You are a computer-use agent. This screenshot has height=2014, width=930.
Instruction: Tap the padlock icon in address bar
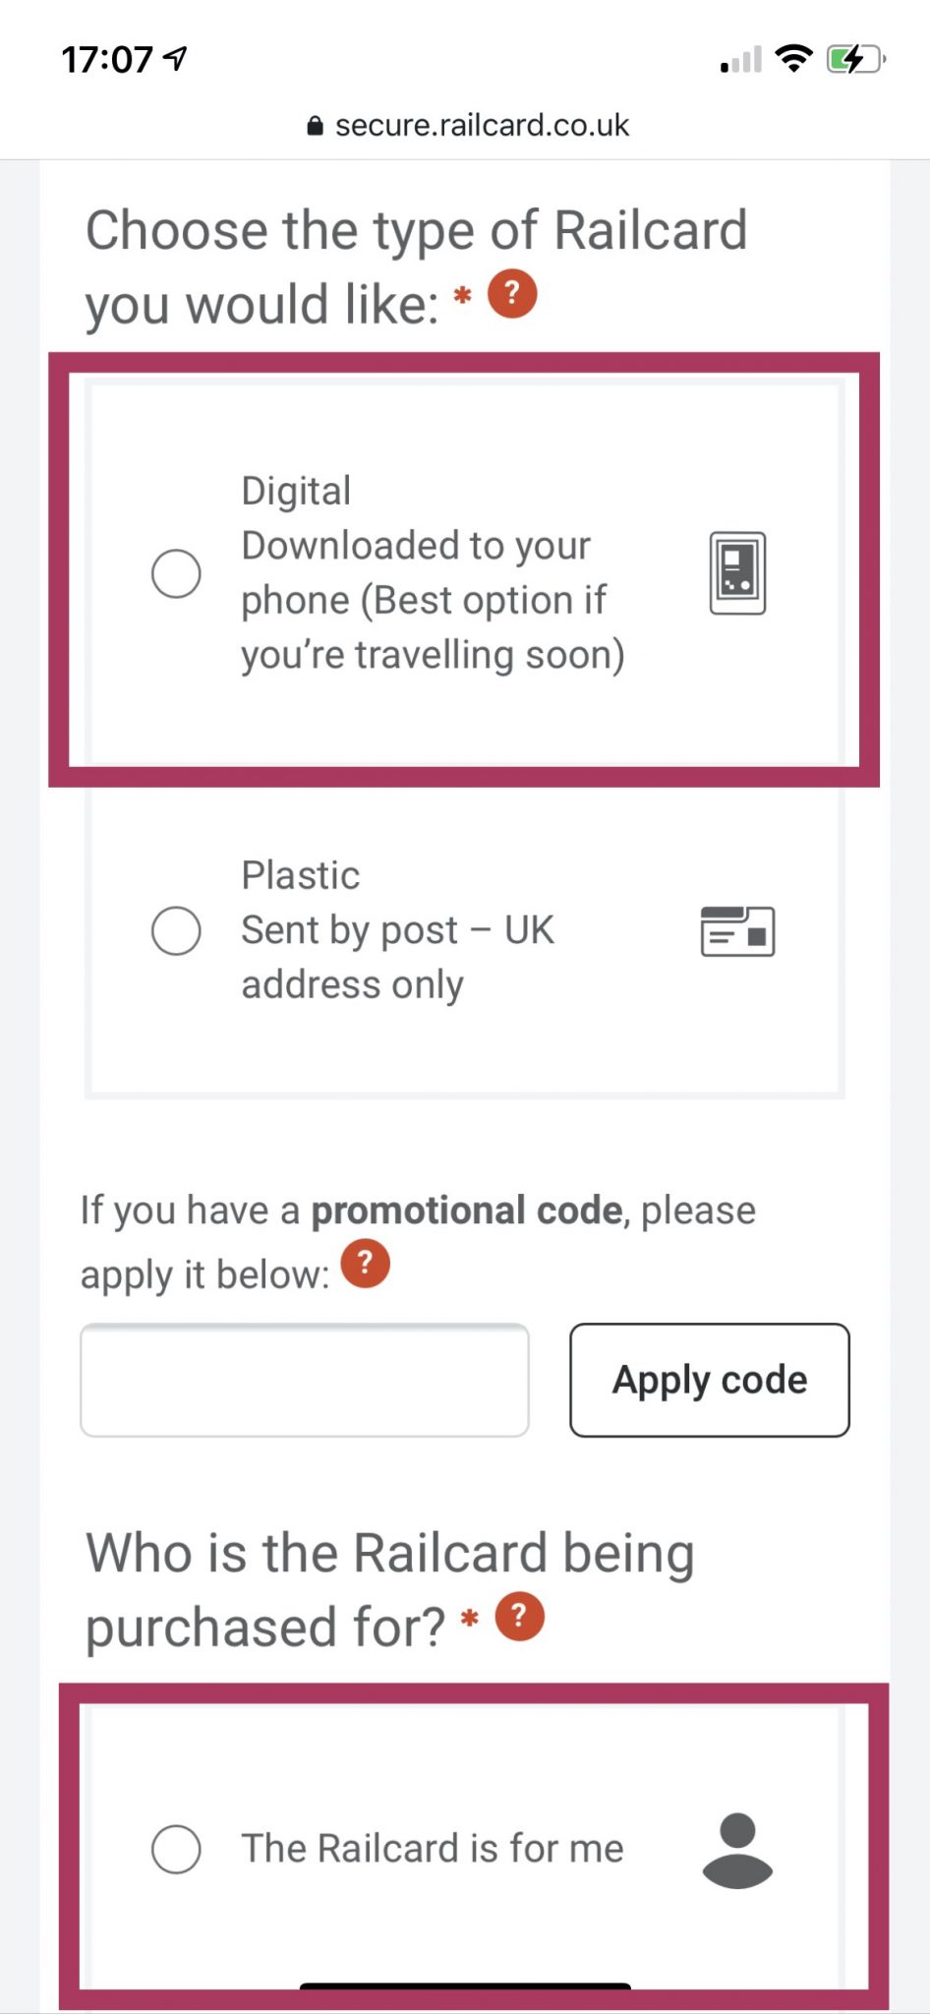tap(315, 126)
